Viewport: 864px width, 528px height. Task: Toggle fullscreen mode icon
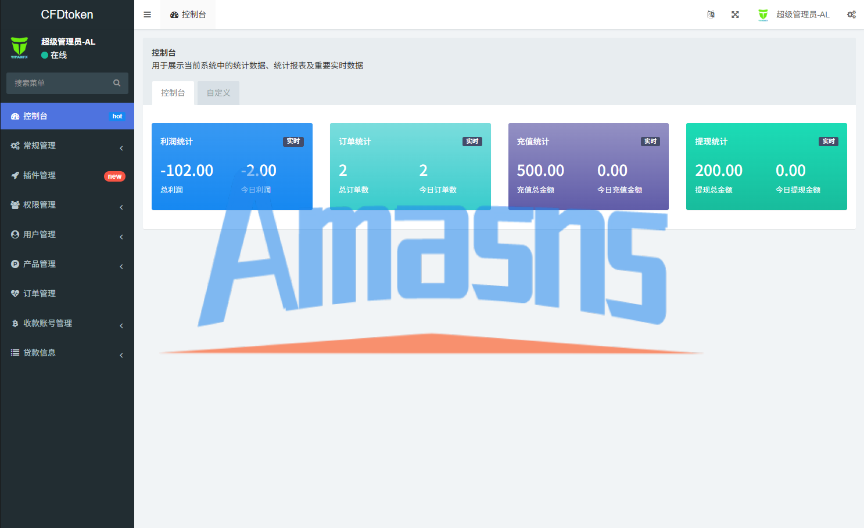(735, 15)
